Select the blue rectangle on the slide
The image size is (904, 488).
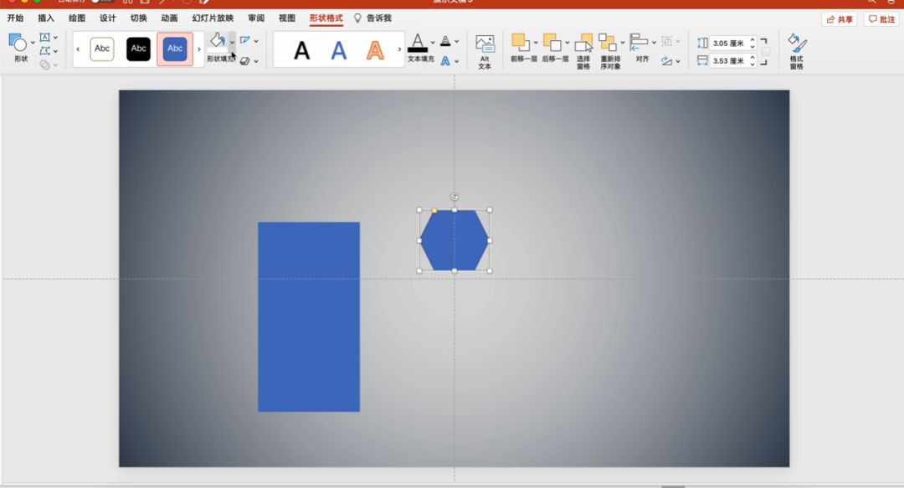click(308, 316)
